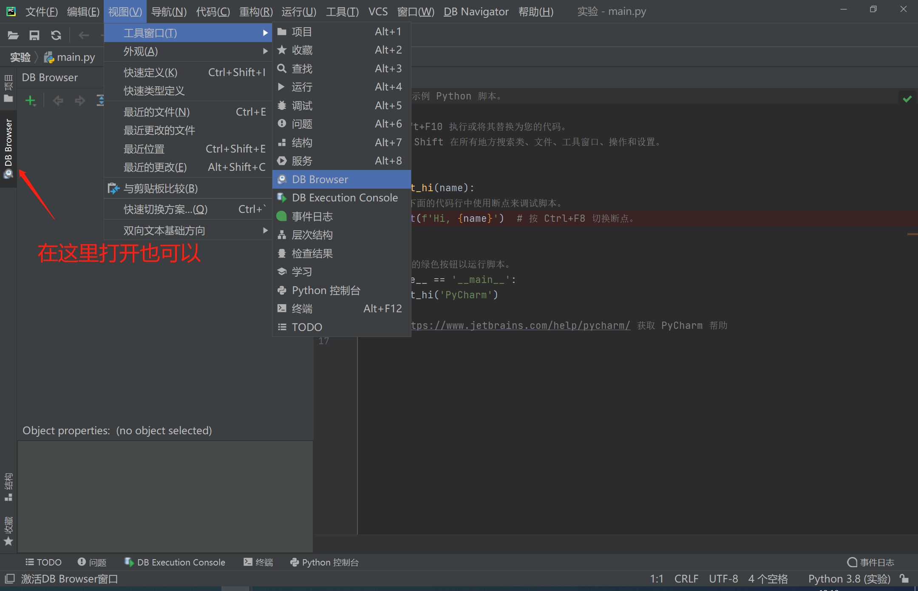Choose 最近位置 recent locations
918x591 pixels.
tap(188, 149)
